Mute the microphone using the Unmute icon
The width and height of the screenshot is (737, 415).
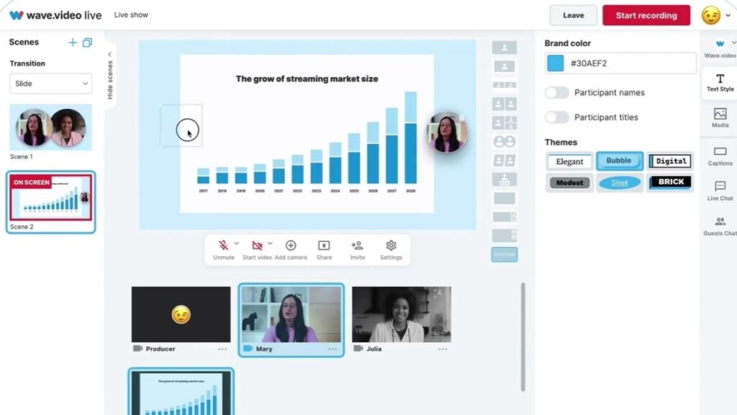pos(224,246)
